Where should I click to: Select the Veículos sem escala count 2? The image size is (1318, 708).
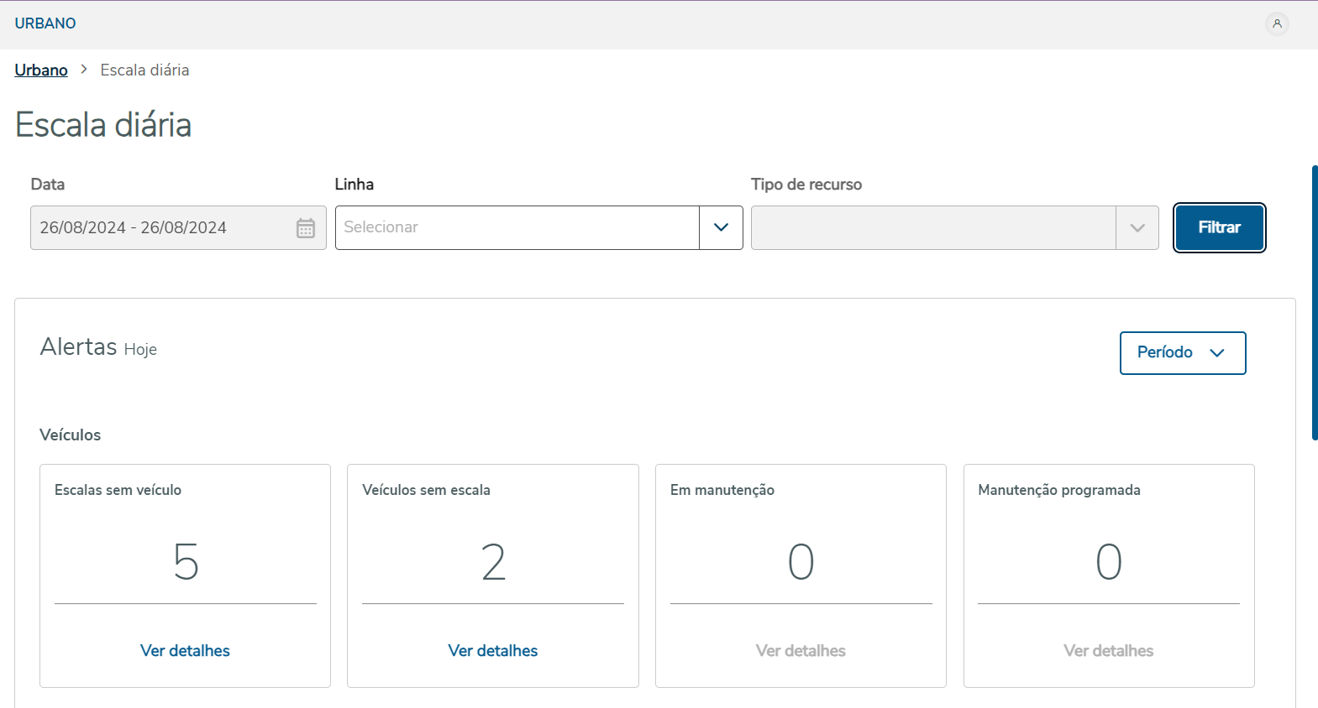click(x=493, y=561)
